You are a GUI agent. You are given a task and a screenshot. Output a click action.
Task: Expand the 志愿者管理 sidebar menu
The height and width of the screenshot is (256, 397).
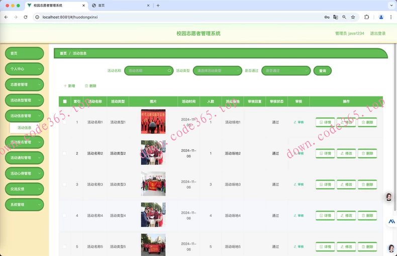[x=24, y=84]
